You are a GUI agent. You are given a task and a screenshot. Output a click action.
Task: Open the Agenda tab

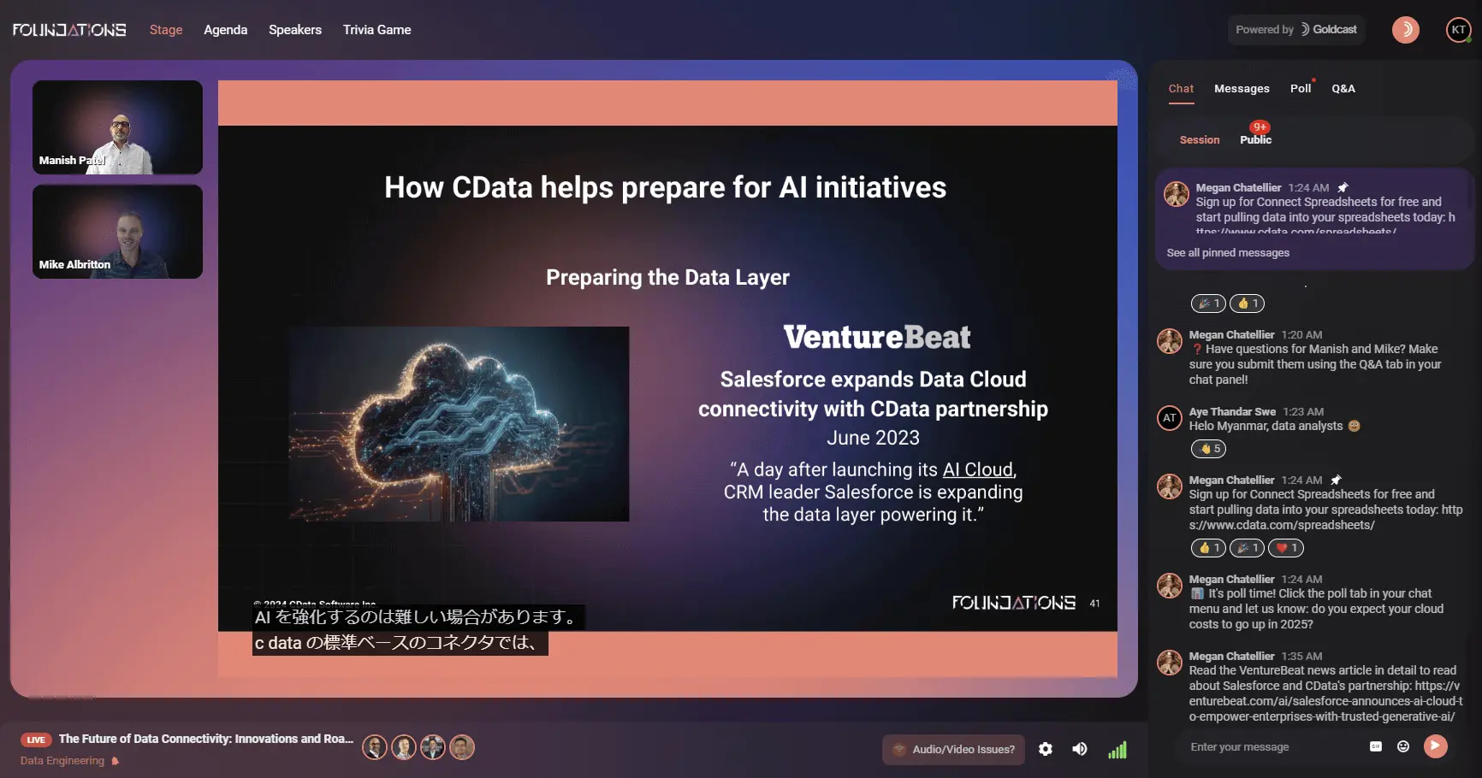coord(226,30)
